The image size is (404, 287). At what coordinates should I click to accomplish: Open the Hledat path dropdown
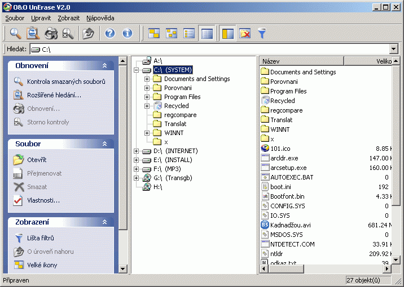pyautogui.click(x=393, y=50)
